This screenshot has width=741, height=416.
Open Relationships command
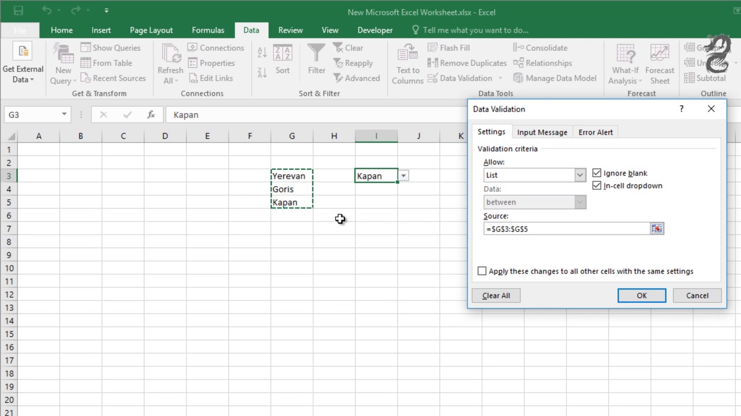[542, 63]
